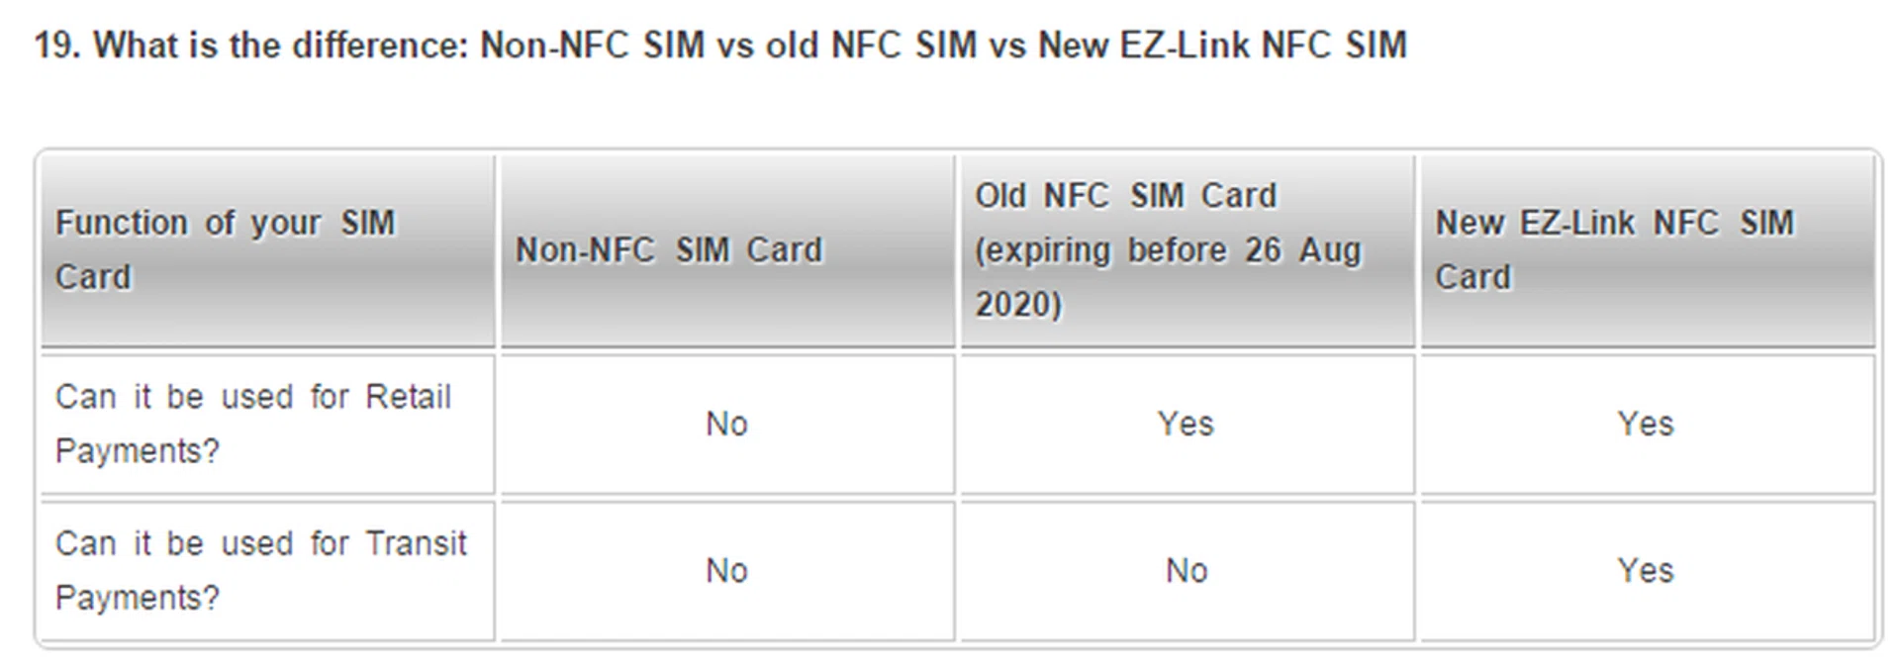The width and height of the screenshot is (1900, 671).
Task: Click Retail Payments 'Yes' under New EZ-Link SIM
Action: [x=1646, y=425]
